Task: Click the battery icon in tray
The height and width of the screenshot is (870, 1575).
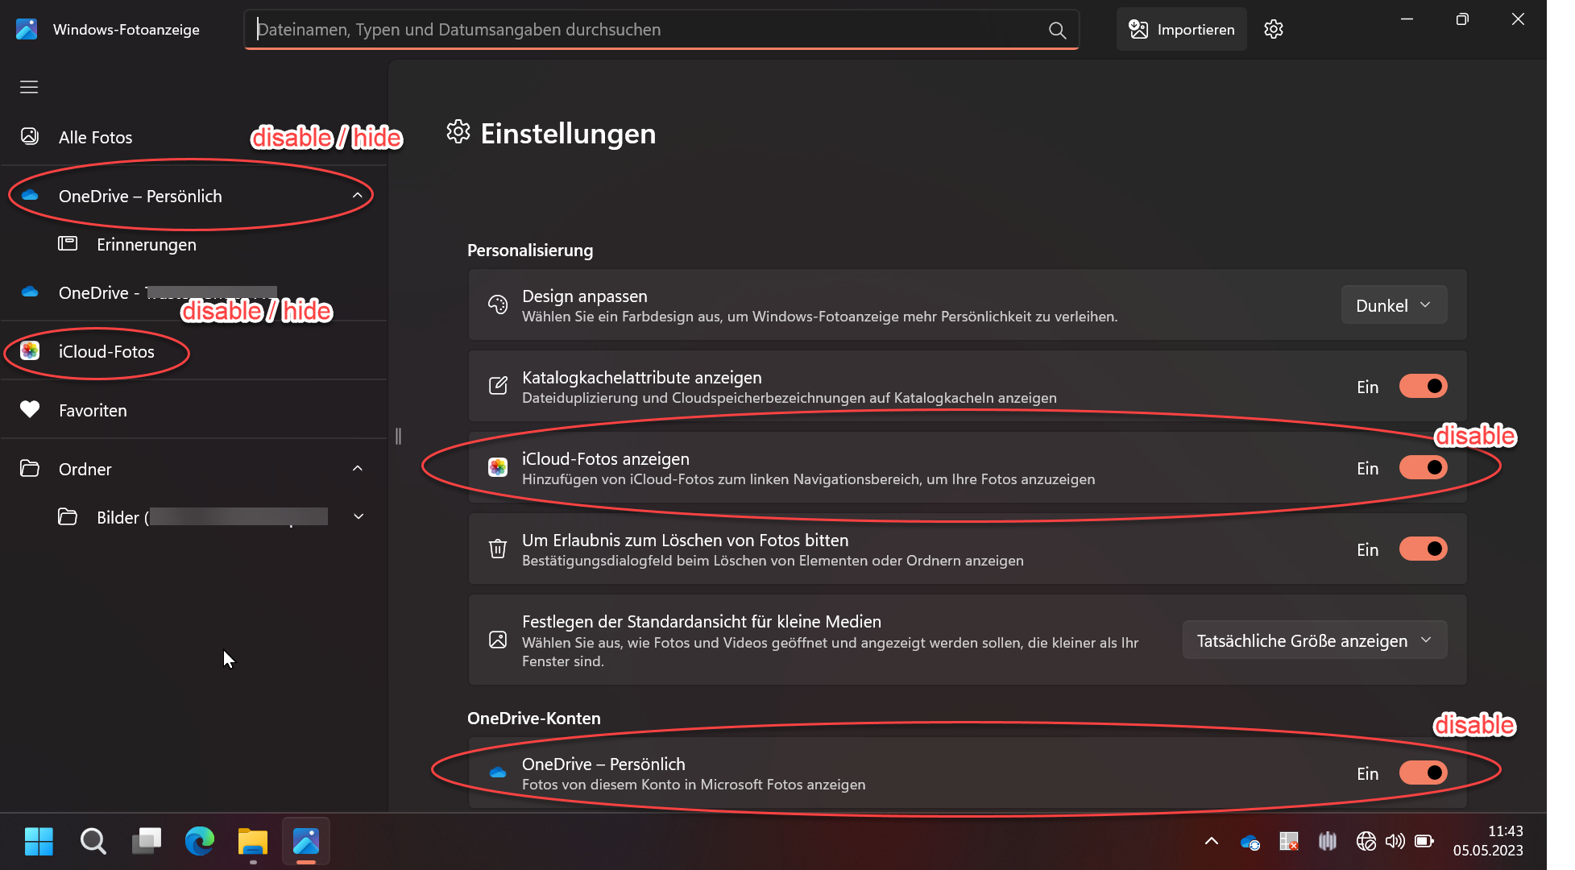Action: click(x=1424, y=842)
